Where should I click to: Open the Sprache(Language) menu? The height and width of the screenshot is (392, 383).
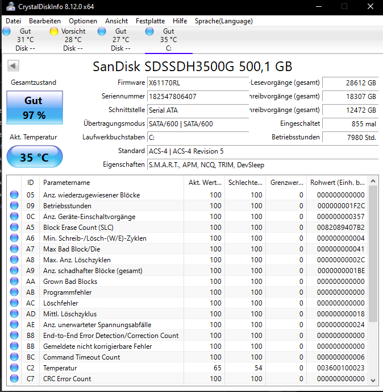(224, 21)
